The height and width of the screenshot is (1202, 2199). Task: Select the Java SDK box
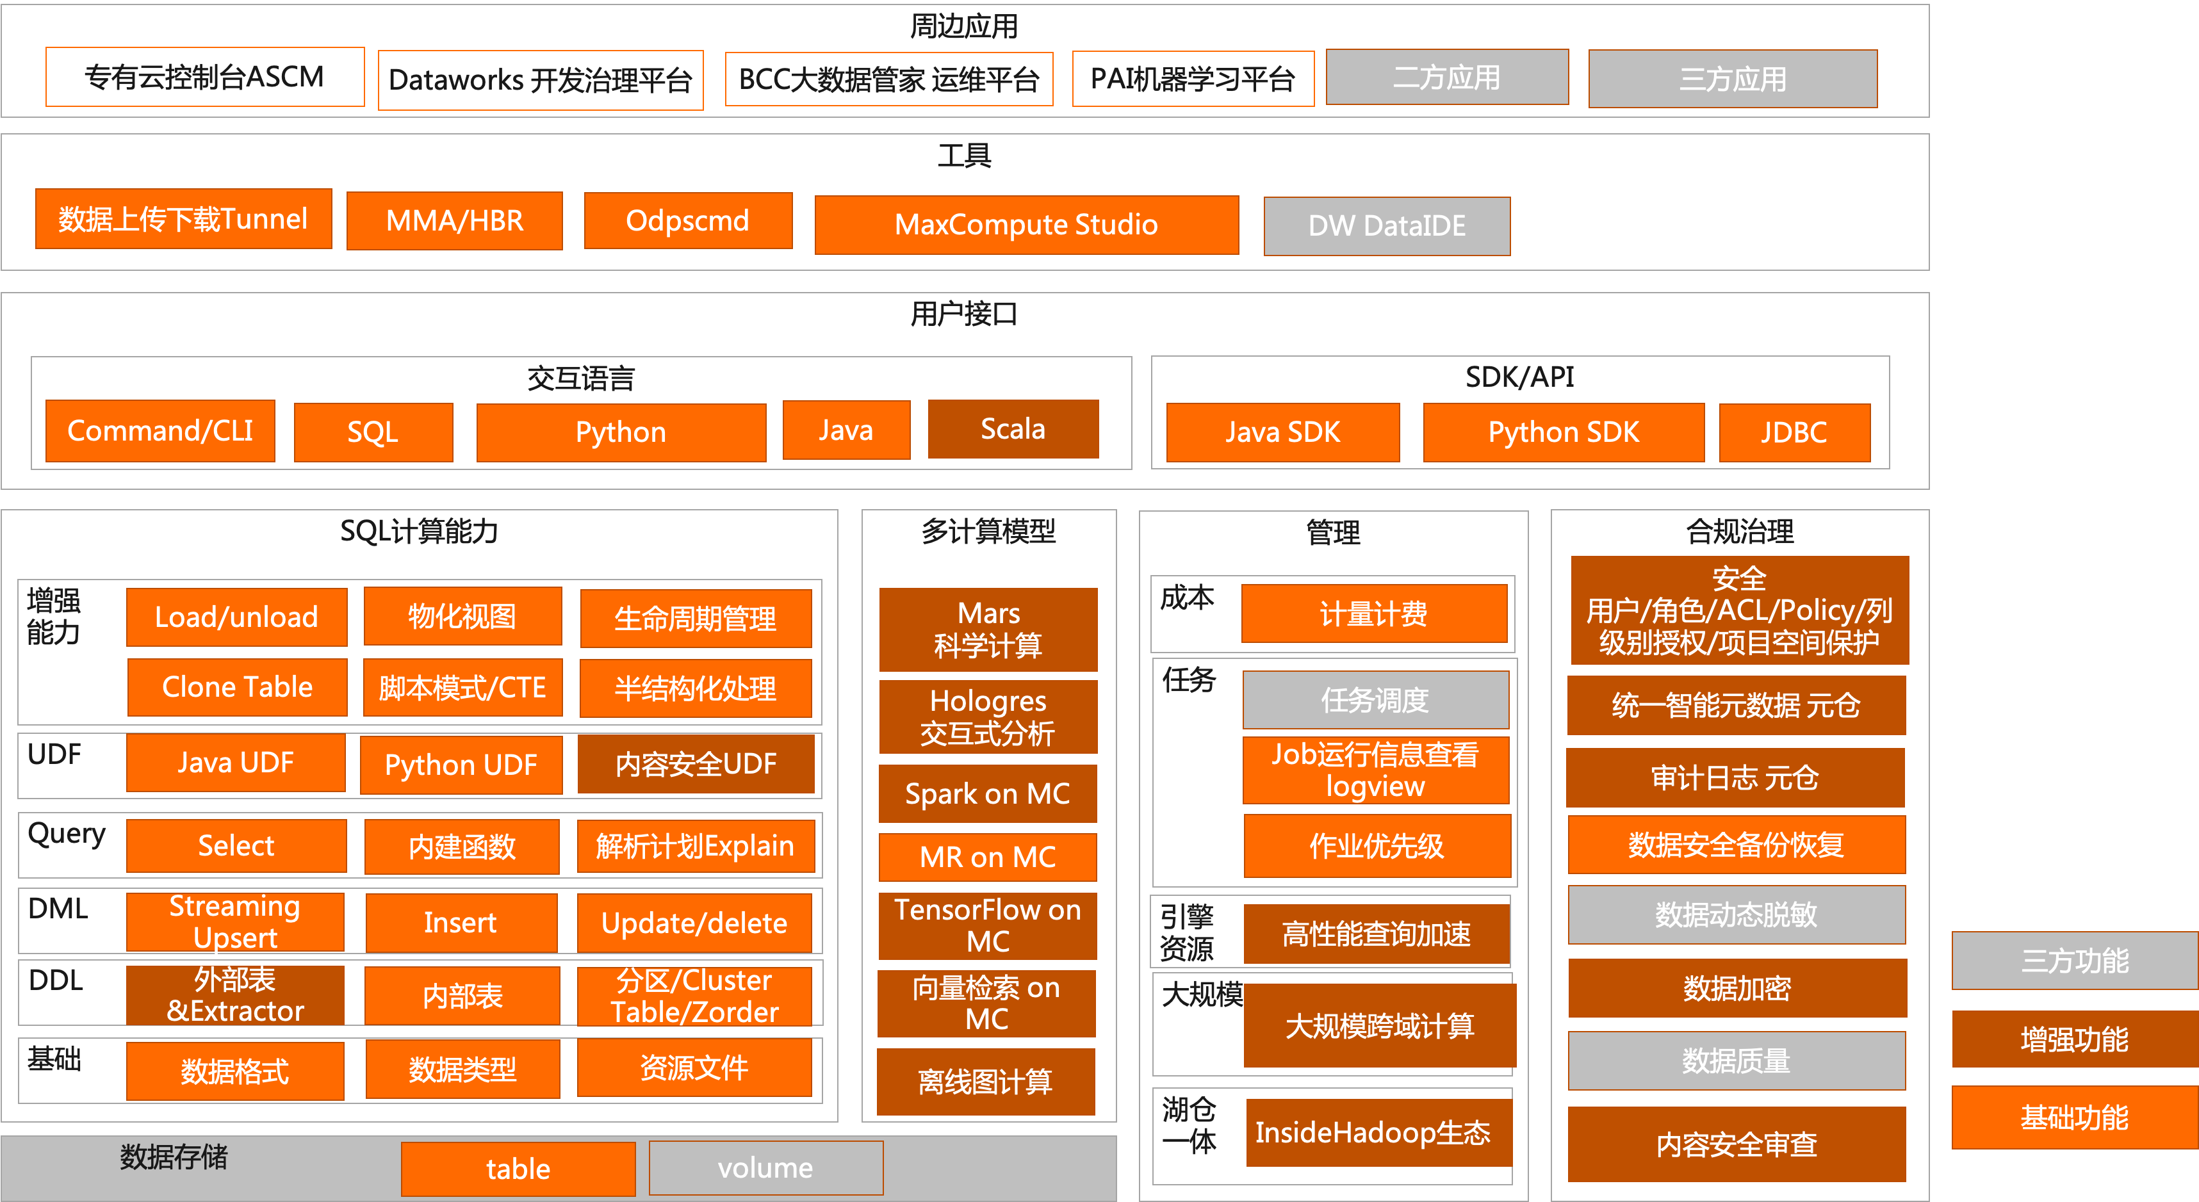[x=1282, y=433]
